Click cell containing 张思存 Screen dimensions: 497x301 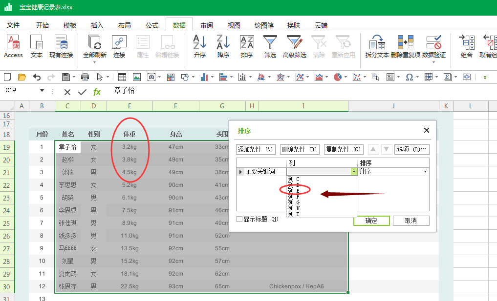[x=68, y=286]
